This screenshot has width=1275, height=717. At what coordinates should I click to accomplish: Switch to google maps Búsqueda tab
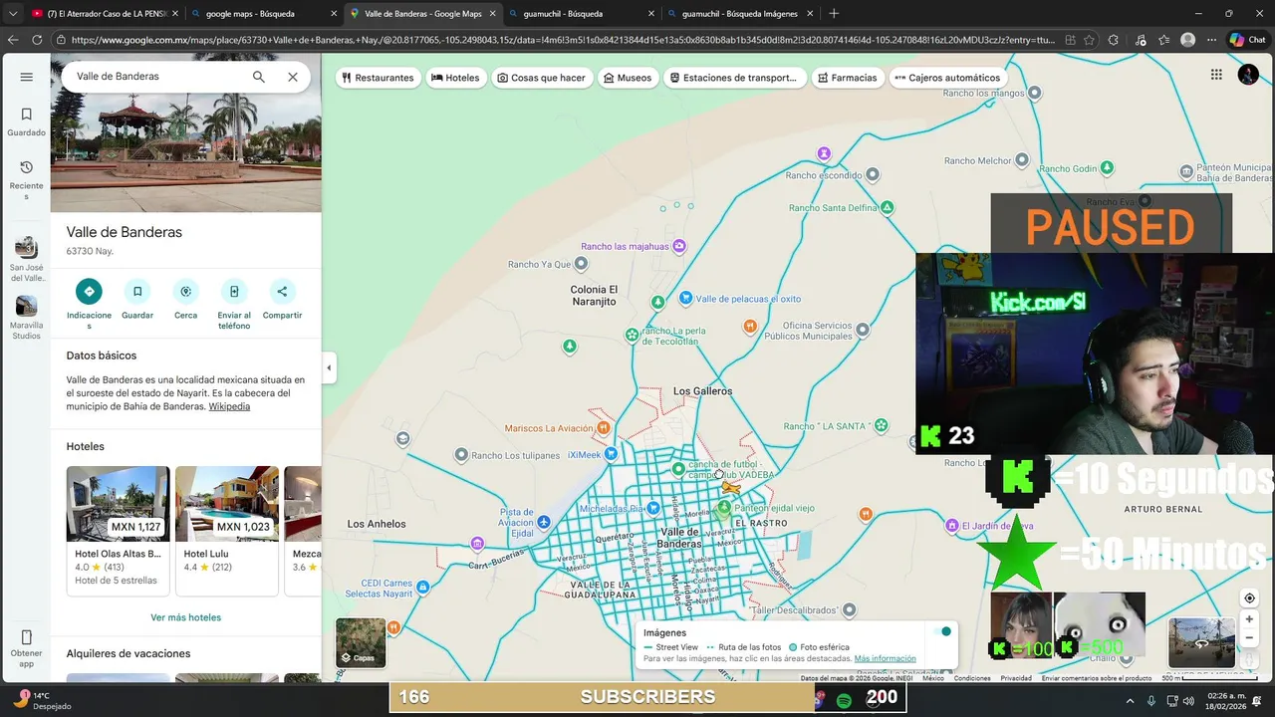click(263, 14)
